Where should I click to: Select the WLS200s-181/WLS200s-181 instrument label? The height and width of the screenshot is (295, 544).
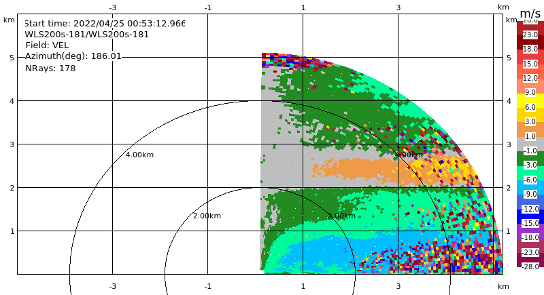(87, 35)
